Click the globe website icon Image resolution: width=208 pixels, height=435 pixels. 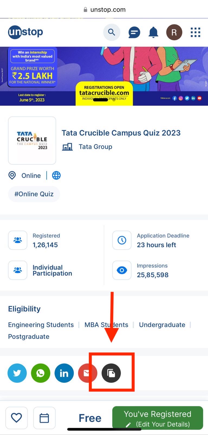pyautogui.click(x=56, y=176)
